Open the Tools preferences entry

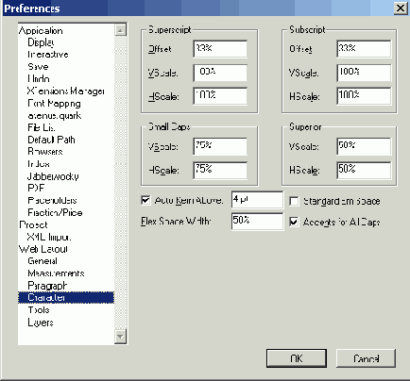pyautogui.click(x=39, y=309)
